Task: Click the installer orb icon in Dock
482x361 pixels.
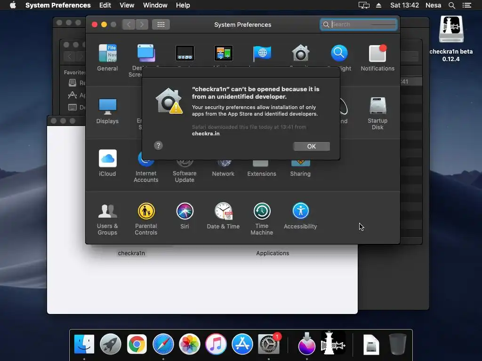Action: [x=307, y=343]
